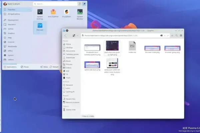The image size is (200, 133).
Task: Select the bluetooth listview buttons png file
Action: 92,50
